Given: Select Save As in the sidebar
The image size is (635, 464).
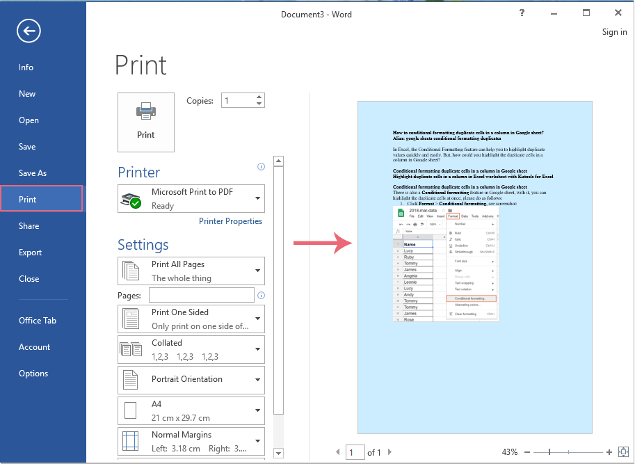Looking at the screenshot, I should click(x=33, y=173).
